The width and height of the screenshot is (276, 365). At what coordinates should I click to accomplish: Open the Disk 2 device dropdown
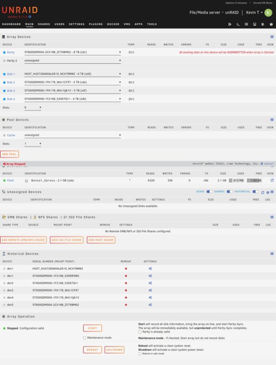click(x=72, y=82)
